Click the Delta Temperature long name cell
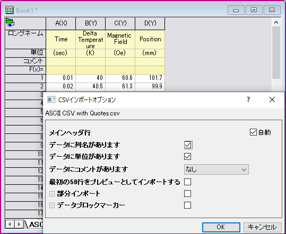Screen dimensions: 286x234 [91, 39]
